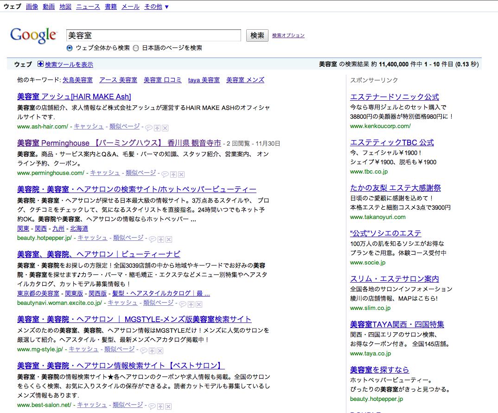Screen dimensions: 498x413
Task: Open 地図 in top navigation
Action: click(x=65, y=6)
